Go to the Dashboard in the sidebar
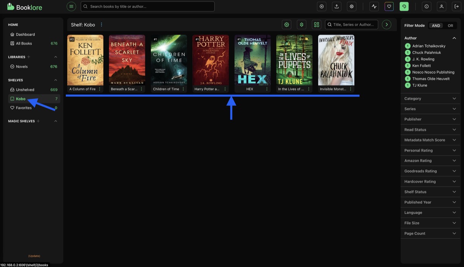The height and width of the screenshot is (267, 464). pos(26,34)
